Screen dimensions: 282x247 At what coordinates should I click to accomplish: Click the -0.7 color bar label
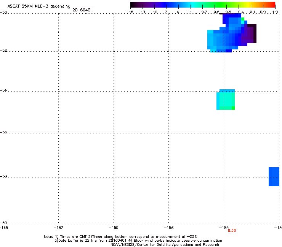[203, 12]
